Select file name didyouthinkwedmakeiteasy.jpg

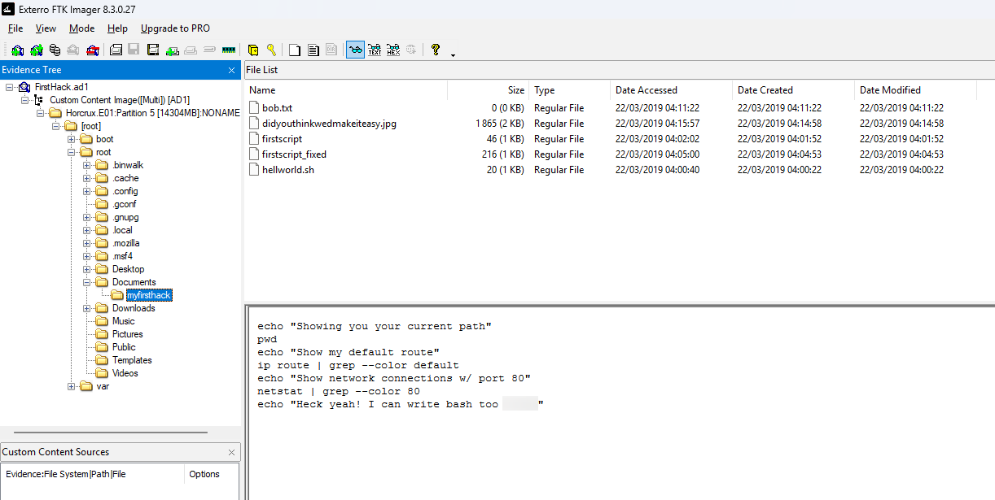[329, 123]
